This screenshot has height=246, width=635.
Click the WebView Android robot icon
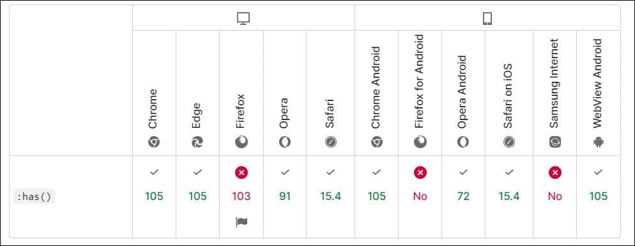[x=598, y=142]
